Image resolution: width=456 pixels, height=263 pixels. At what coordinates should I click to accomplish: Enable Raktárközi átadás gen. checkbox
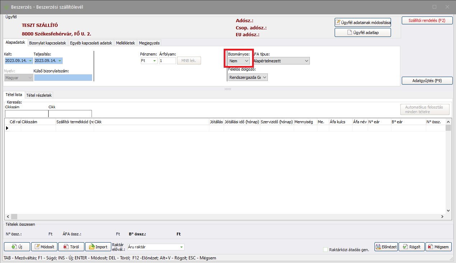tap(326, 250)
